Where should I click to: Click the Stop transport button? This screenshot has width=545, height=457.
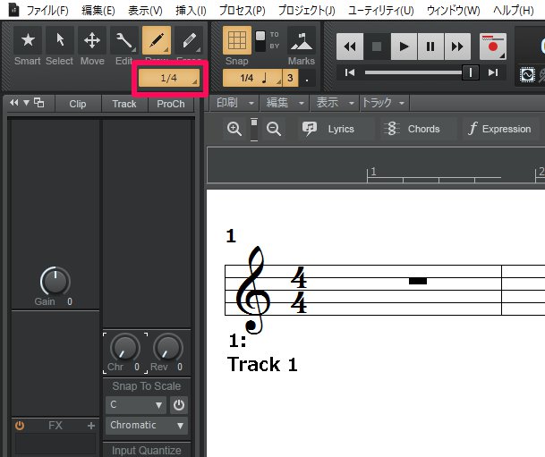(x=377, y=47)
